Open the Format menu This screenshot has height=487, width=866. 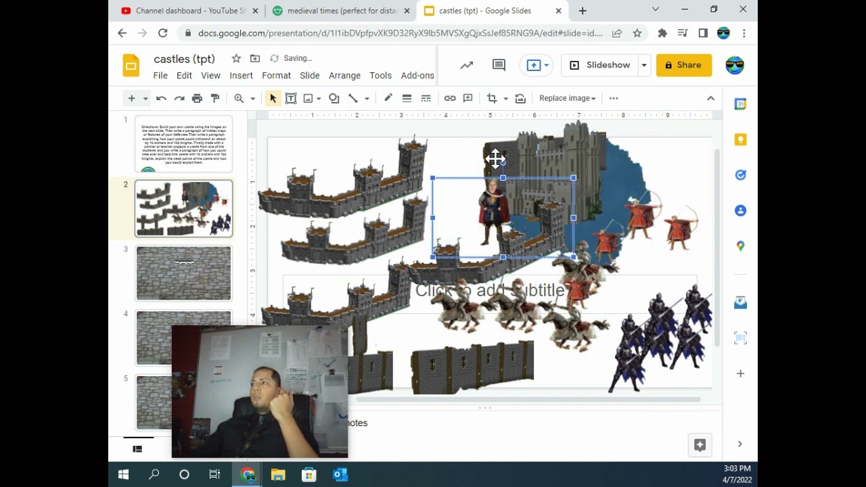pos(276,75)
